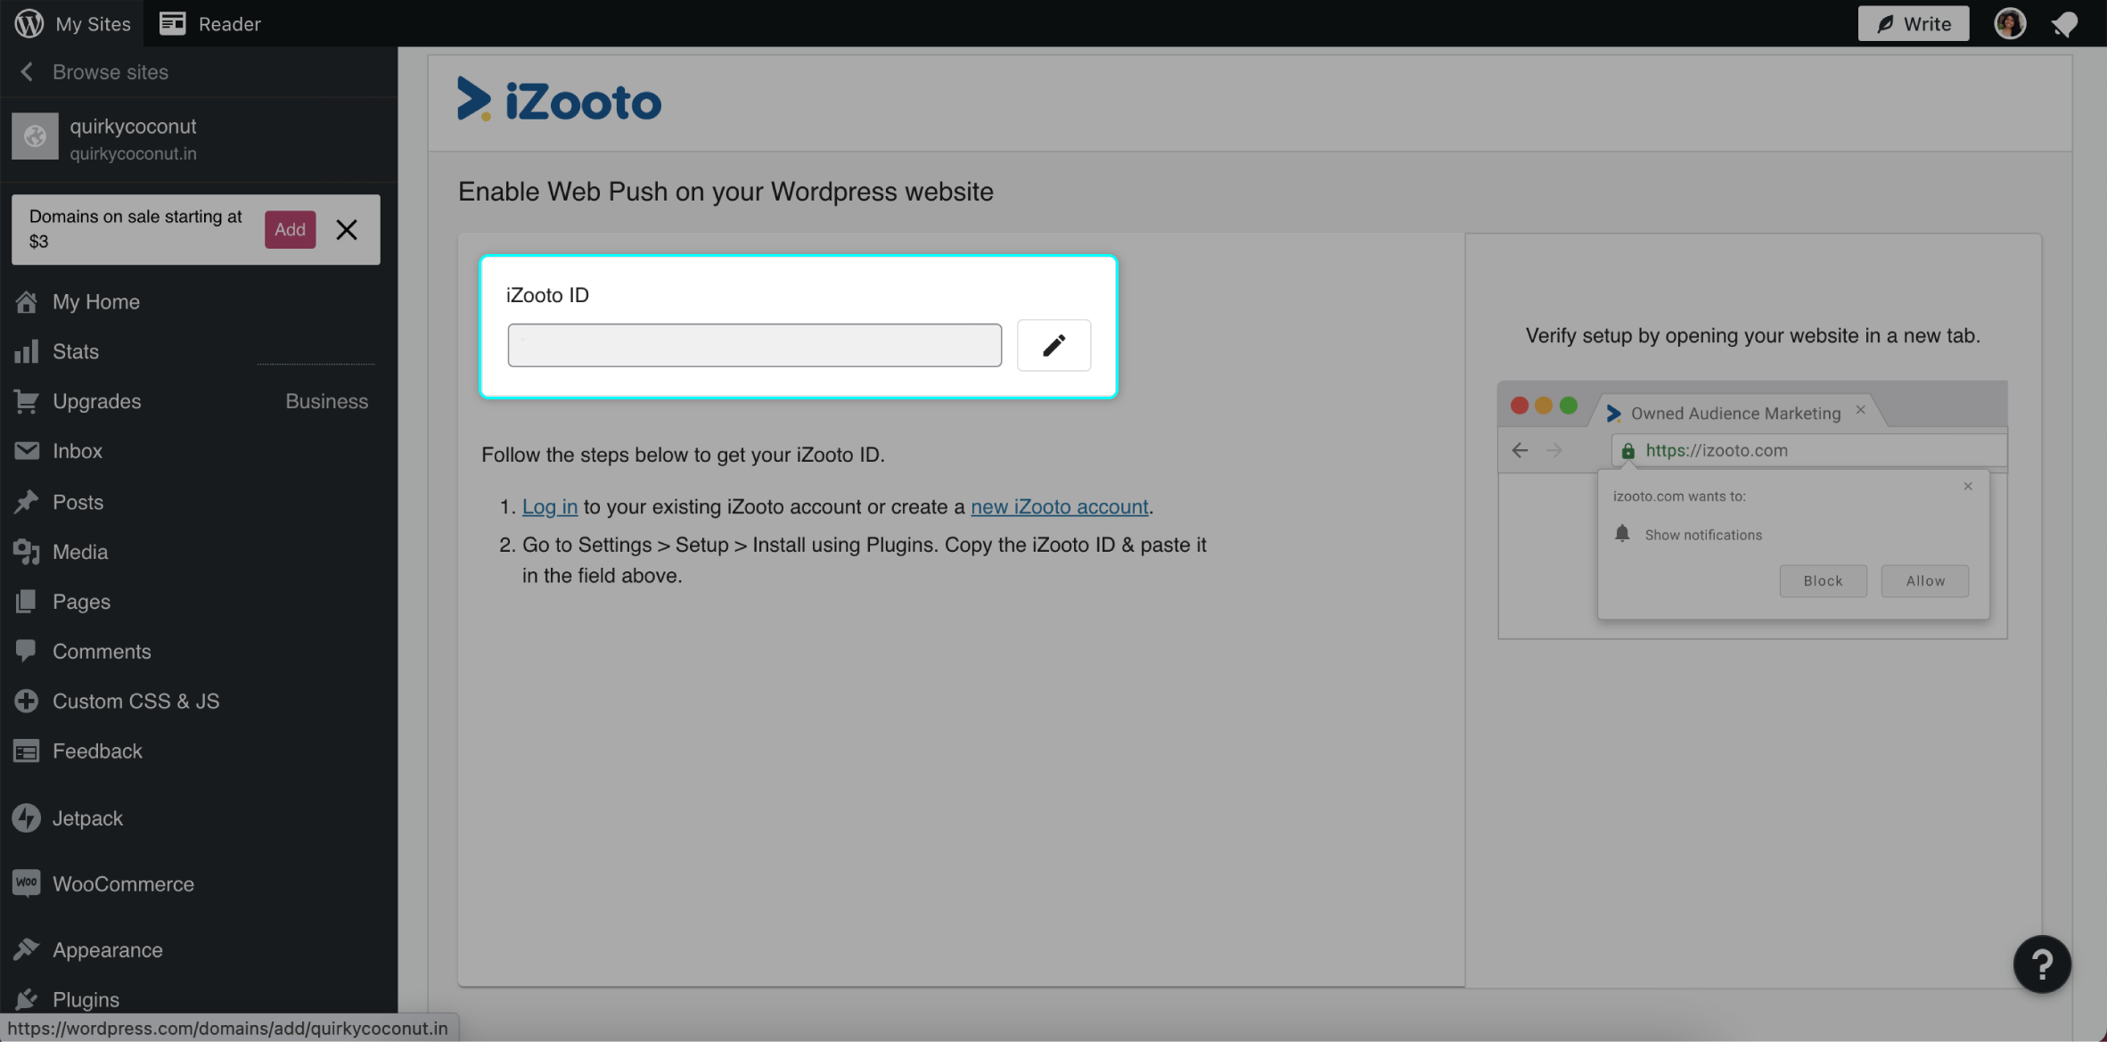Click the Add domain button
Image resolution: width=2107 pixels, height=1042 pixels.
(290, 229)
